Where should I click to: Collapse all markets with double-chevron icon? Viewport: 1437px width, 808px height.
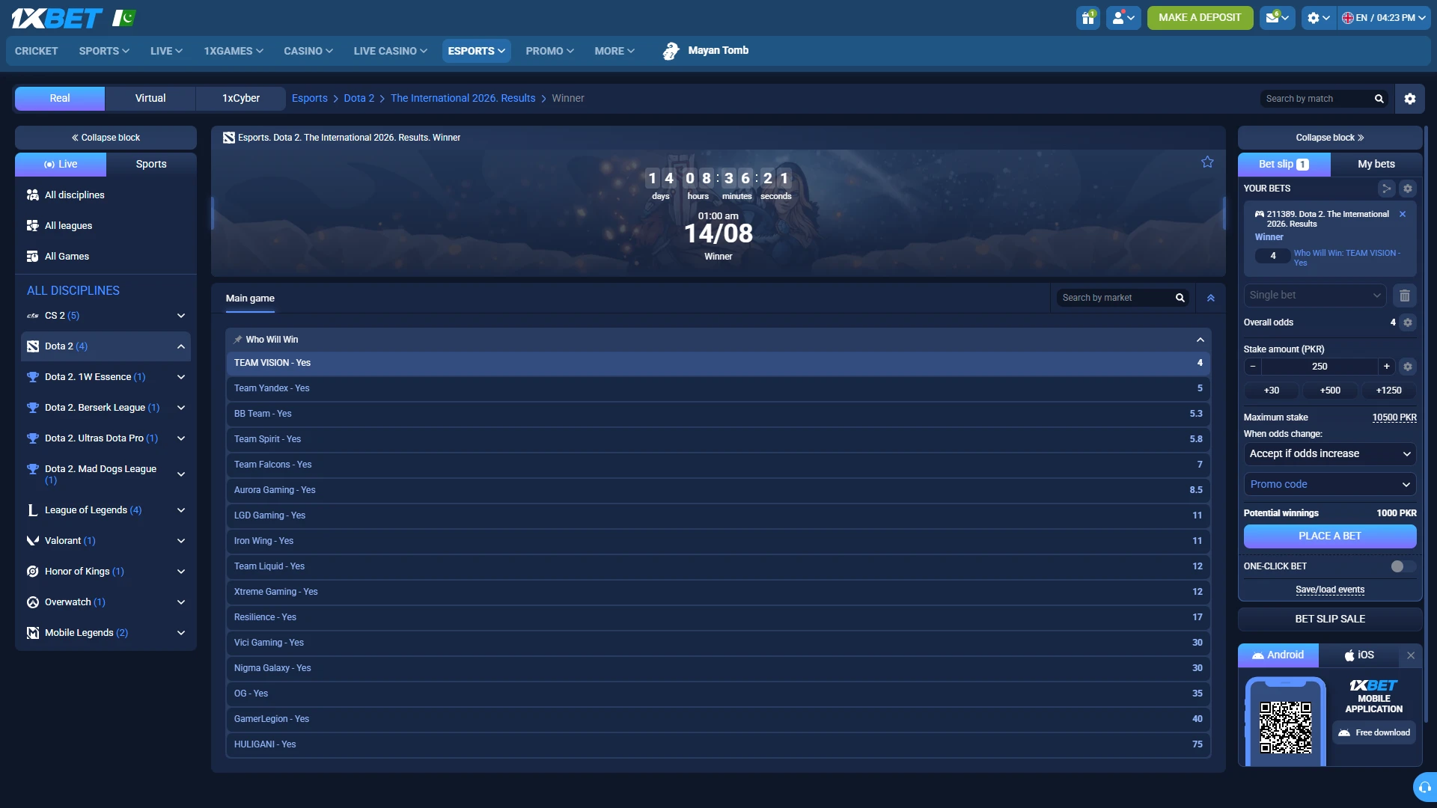pos(1211,298)
